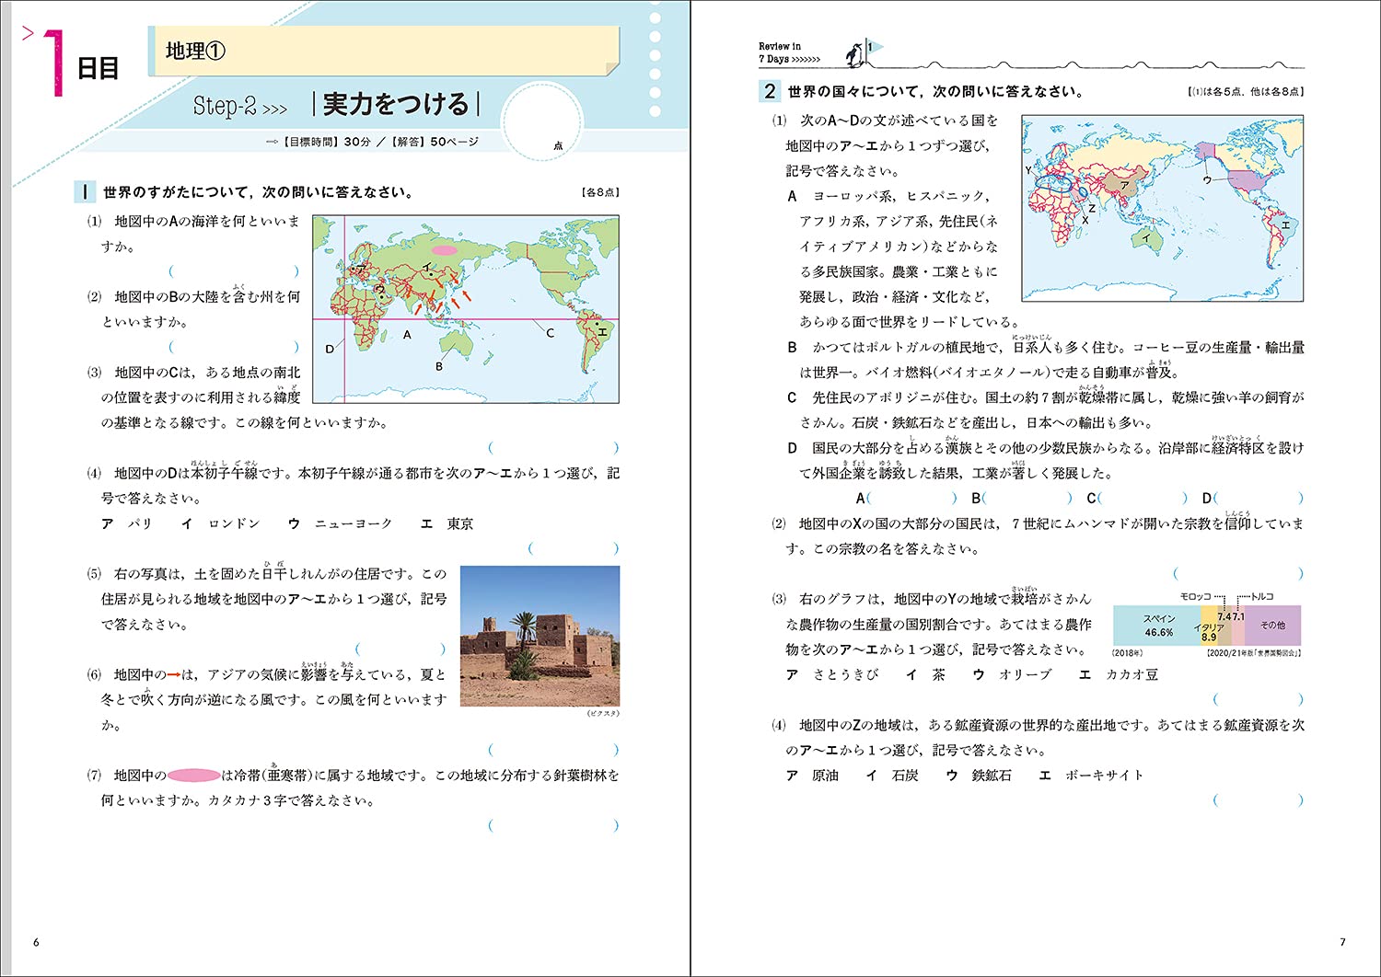Screen dimensions: 1381x977
Task: Click label X on the right map
Action: tap(1085, 221)
